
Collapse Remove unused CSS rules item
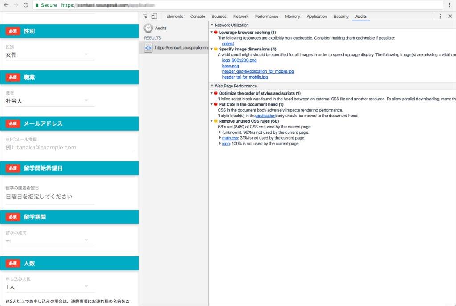(x=212, y=121)
